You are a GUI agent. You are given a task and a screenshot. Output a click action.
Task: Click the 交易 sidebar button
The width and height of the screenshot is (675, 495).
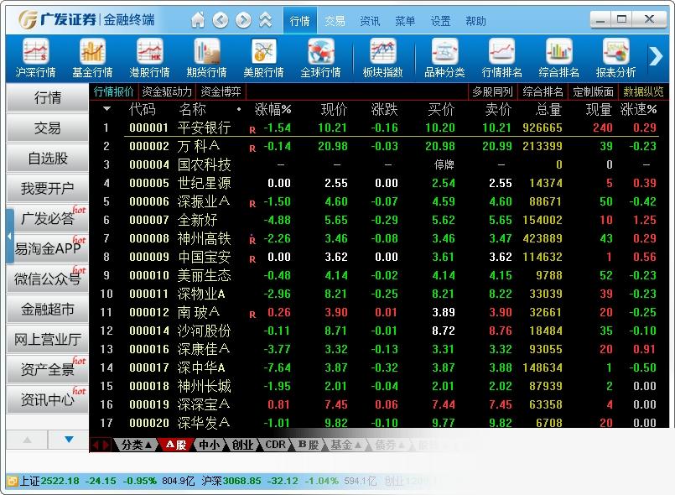[48, 128]
